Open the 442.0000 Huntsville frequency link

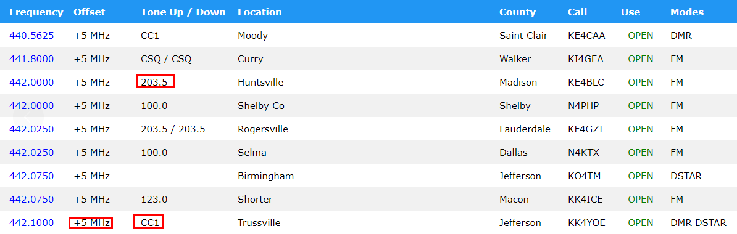coord(31,82)
